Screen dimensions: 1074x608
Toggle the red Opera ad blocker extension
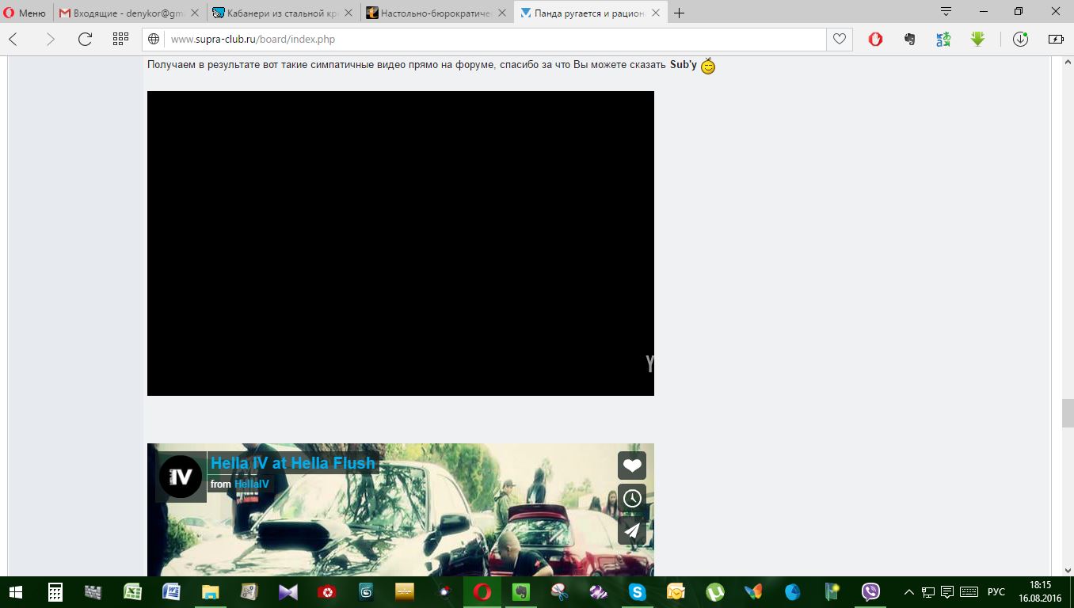[875, 39]
